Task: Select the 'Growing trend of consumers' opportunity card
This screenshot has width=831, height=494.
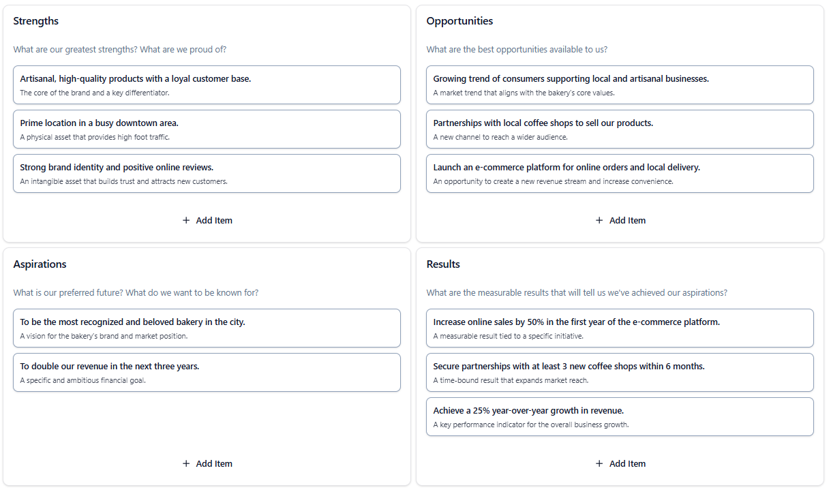Action: pos(620,84)
